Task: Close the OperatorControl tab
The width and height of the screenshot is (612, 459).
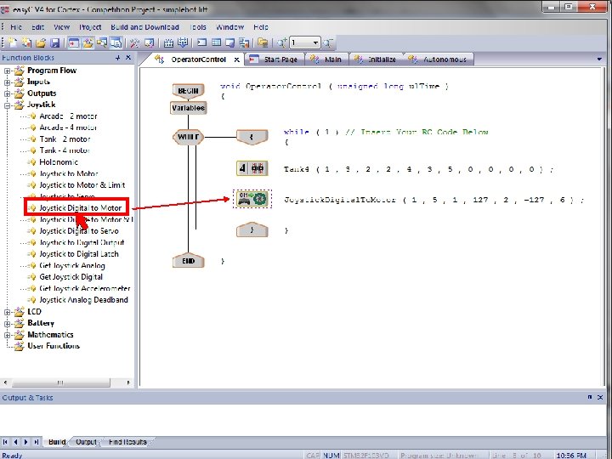Action: pyautogui.click(x=236, y=59)
